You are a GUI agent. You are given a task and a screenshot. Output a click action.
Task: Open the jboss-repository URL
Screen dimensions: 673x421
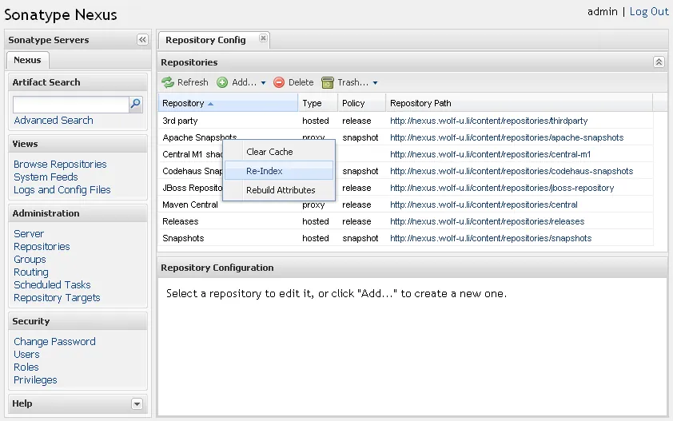pyautogui.click(x=502, y=188)
